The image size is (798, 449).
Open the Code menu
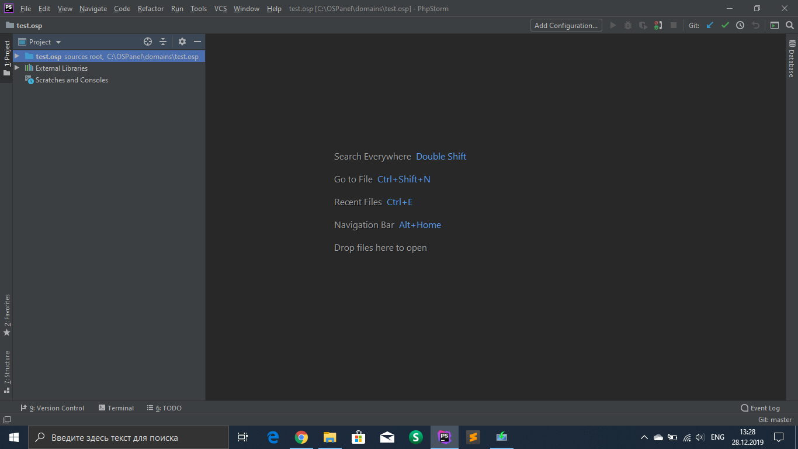(122, 9)
